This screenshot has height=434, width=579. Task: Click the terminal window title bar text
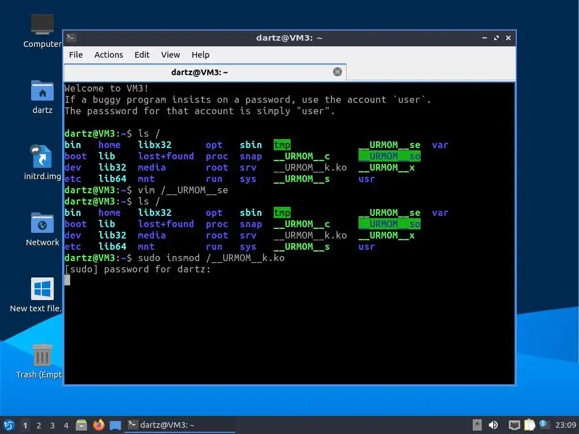click(289, 38)
